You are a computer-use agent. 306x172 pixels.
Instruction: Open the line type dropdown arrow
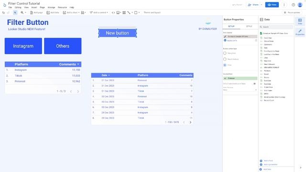tap(132, 12)
